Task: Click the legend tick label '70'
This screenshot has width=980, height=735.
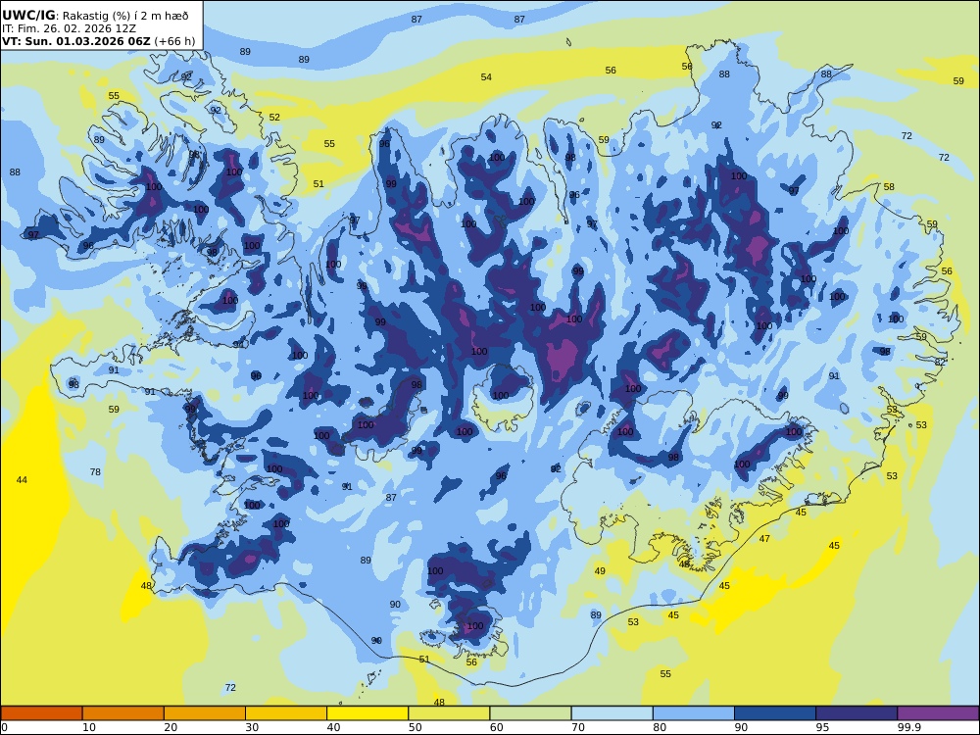Action: click(578, 727)
